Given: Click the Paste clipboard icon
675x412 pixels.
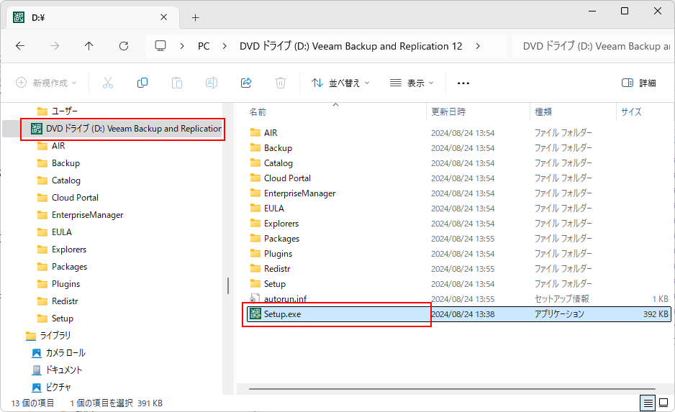Looking at the screenshot, I should coord(177,83).
